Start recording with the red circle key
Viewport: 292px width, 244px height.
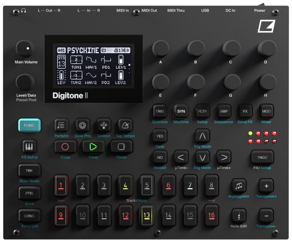[65, 147]
